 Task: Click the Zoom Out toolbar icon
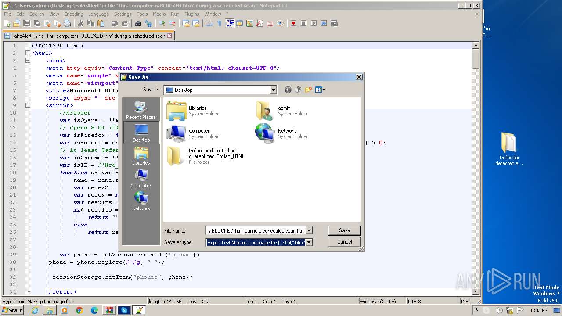[173, 23]
